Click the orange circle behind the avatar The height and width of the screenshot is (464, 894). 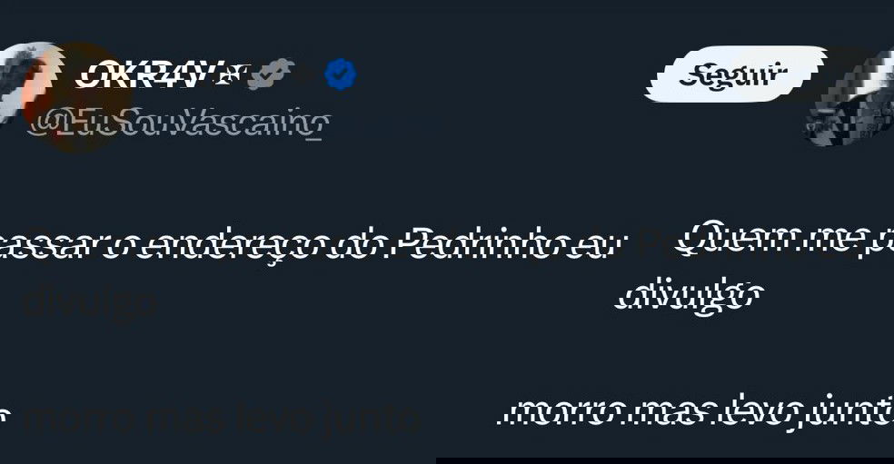point(77,97)
